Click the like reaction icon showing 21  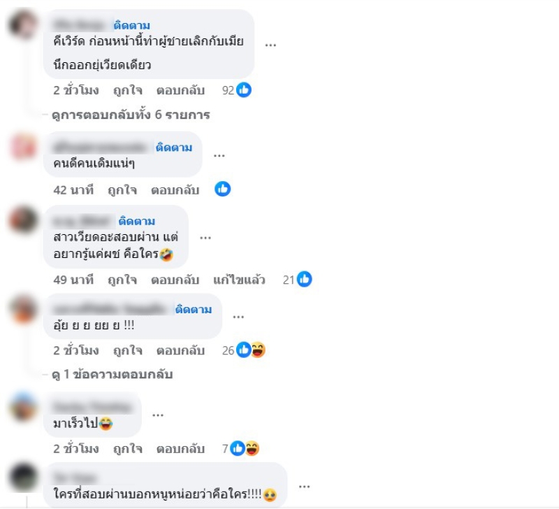tap(305, 279)
